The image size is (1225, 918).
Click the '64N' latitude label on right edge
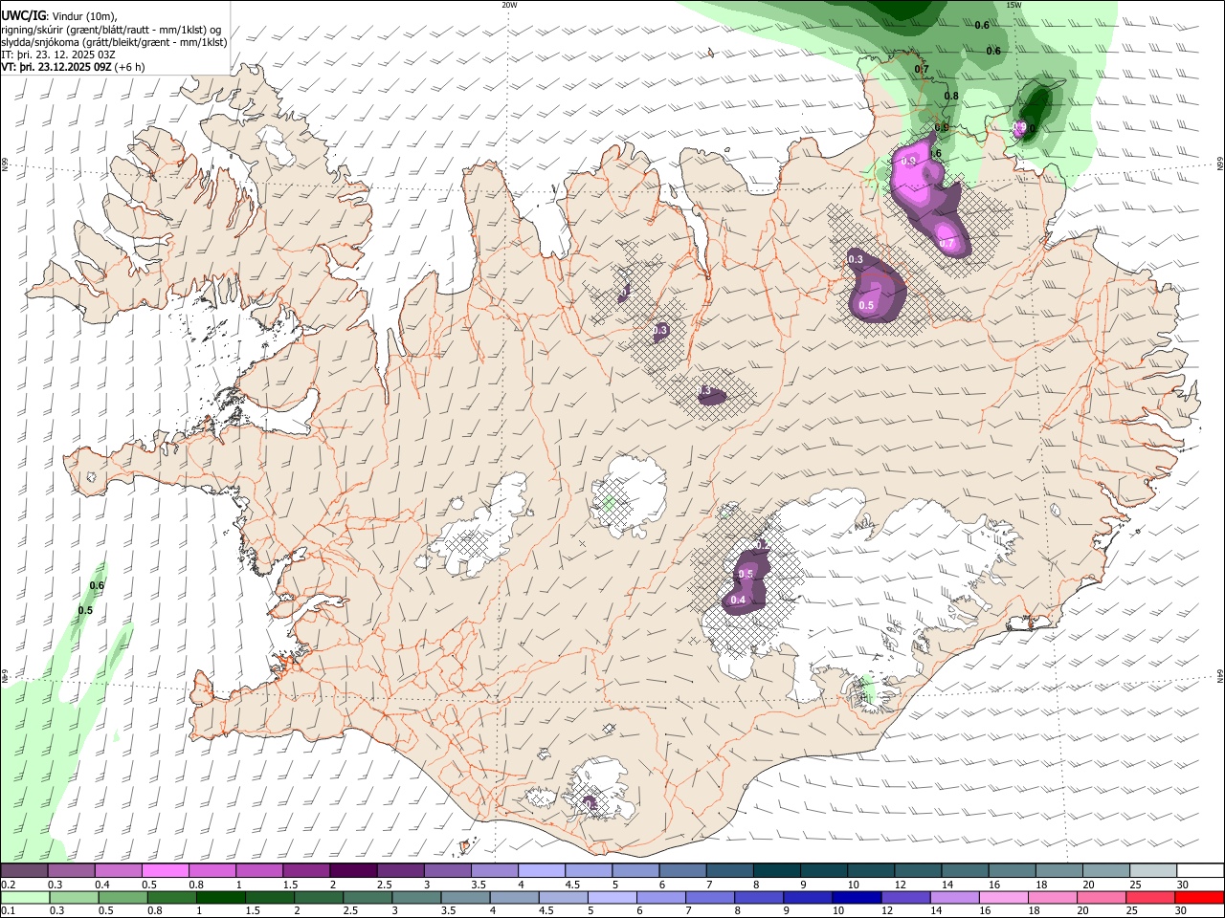point(1219,675)
